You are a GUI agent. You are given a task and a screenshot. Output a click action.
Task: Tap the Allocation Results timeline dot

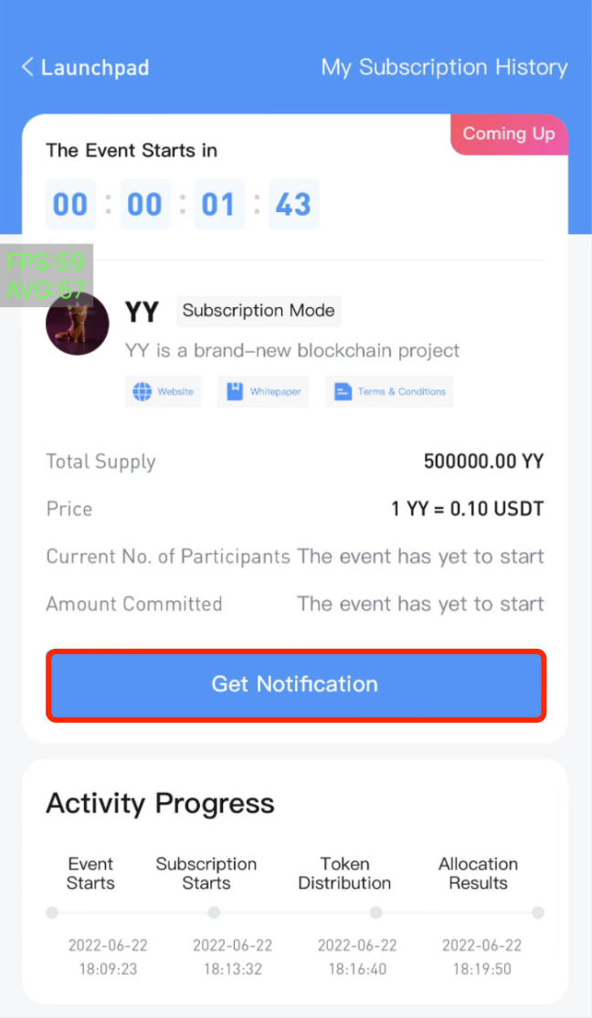537,913
